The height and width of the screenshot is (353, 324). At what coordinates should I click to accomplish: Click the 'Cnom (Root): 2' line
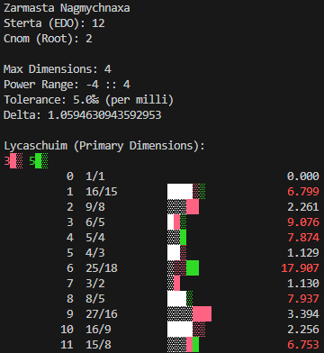pos(48,39)
